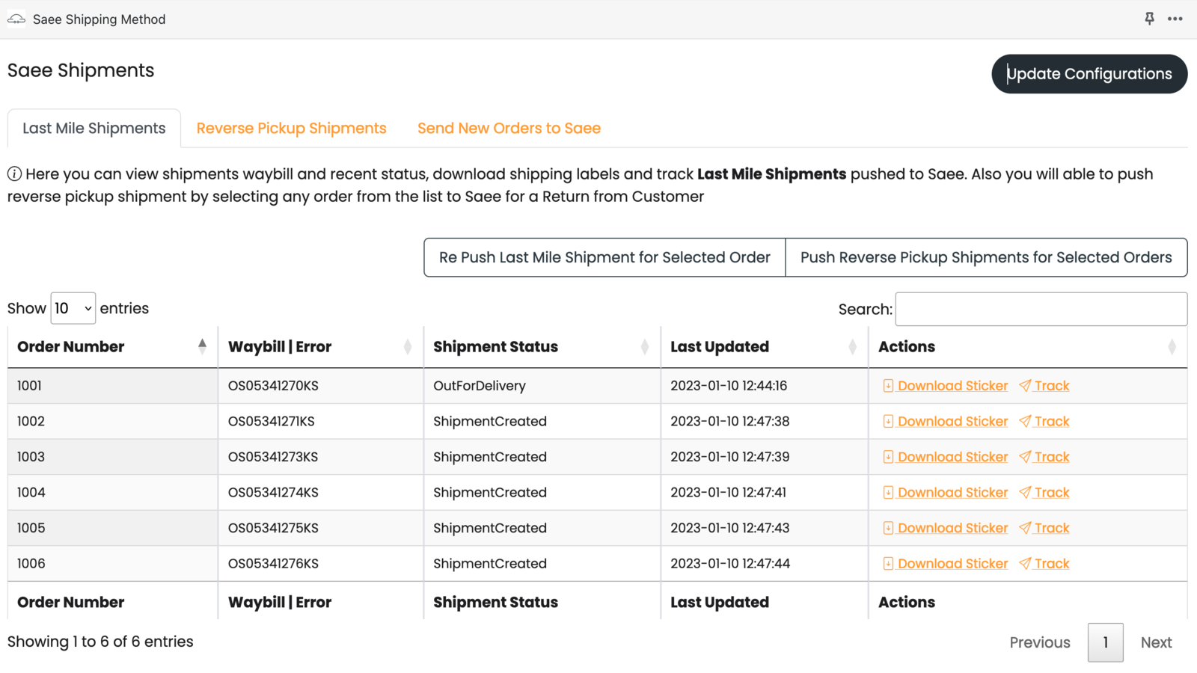1197x673 pixels.
Task: Click the Track link for order 1002
Action: 1052,421
